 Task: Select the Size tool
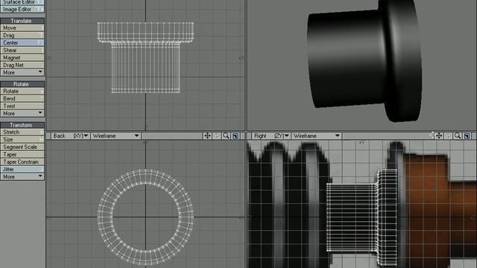coord(22,139)
